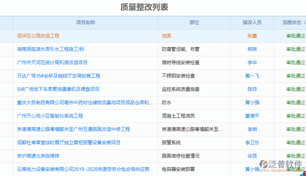Select the 难燃导线安装检查 cell

[x=180, y=62]
